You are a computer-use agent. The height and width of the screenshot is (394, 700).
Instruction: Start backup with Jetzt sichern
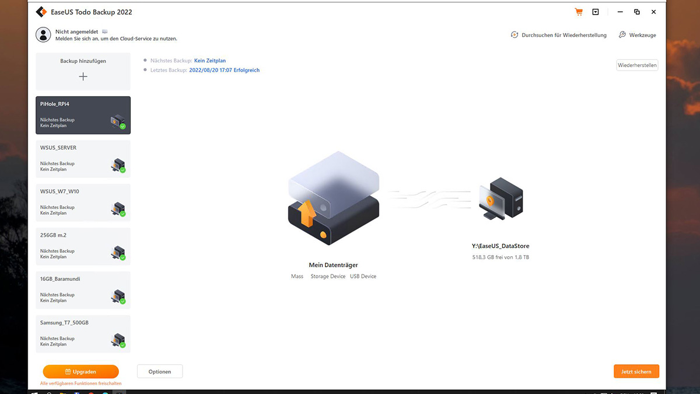point(636,372)
